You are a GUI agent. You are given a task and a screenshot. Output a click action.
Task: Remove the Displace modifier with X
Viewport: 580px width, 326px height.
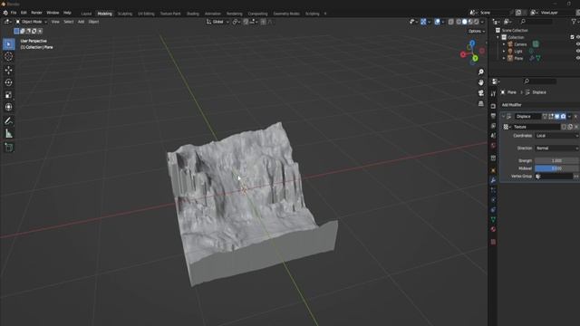[575, 117]
